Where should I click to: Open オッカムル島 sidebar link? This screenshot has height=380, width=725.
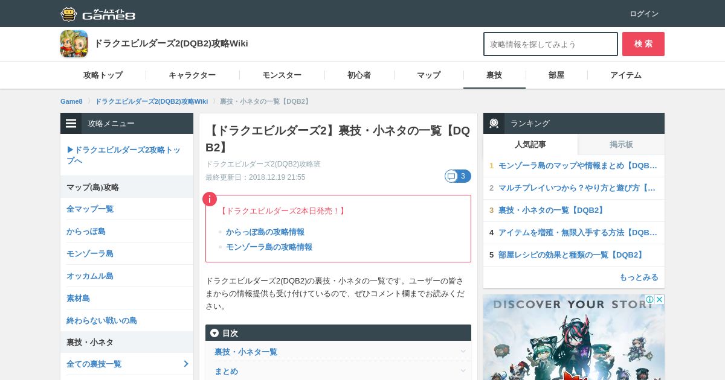(x=90, y=276)
